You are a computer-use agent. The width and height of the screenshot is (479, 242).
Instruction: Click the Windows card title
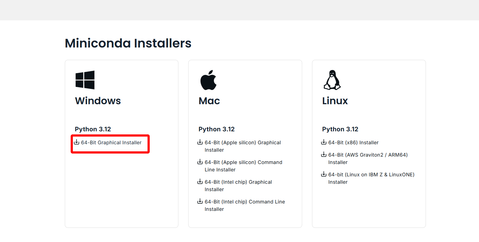pyautogui.click(x=98, y=101)
